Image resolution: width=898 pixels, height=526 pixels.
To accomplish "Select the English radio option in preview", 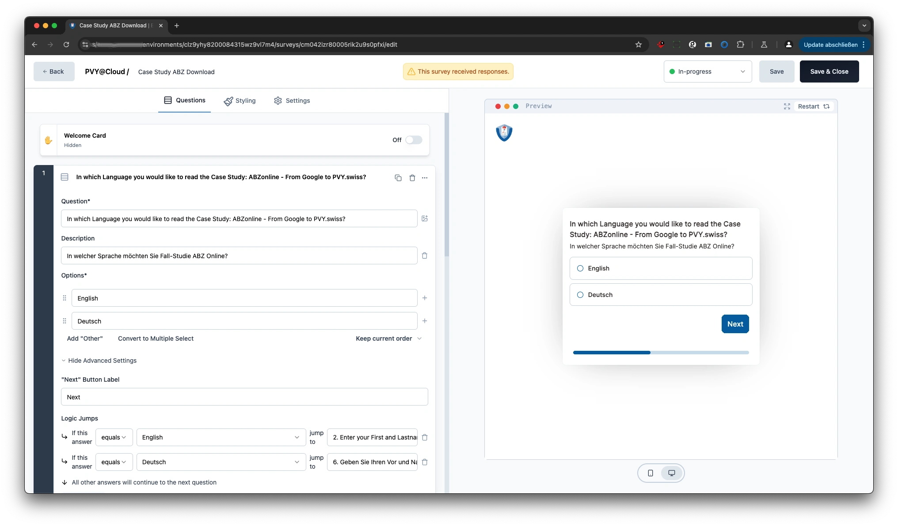I will 580,268.
